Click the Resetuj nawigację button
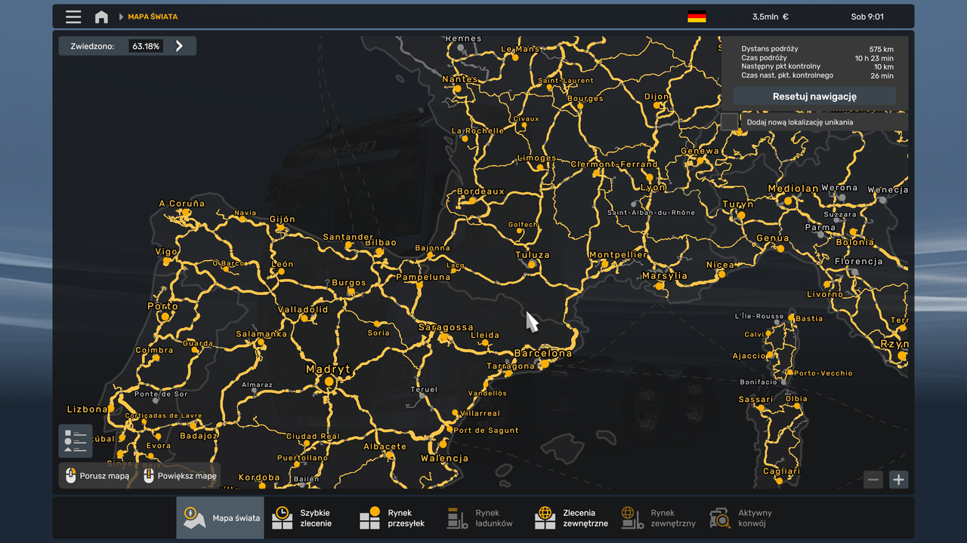Viewport: 967px width, 543px height. pyautogui.click(x=814, y=96)
